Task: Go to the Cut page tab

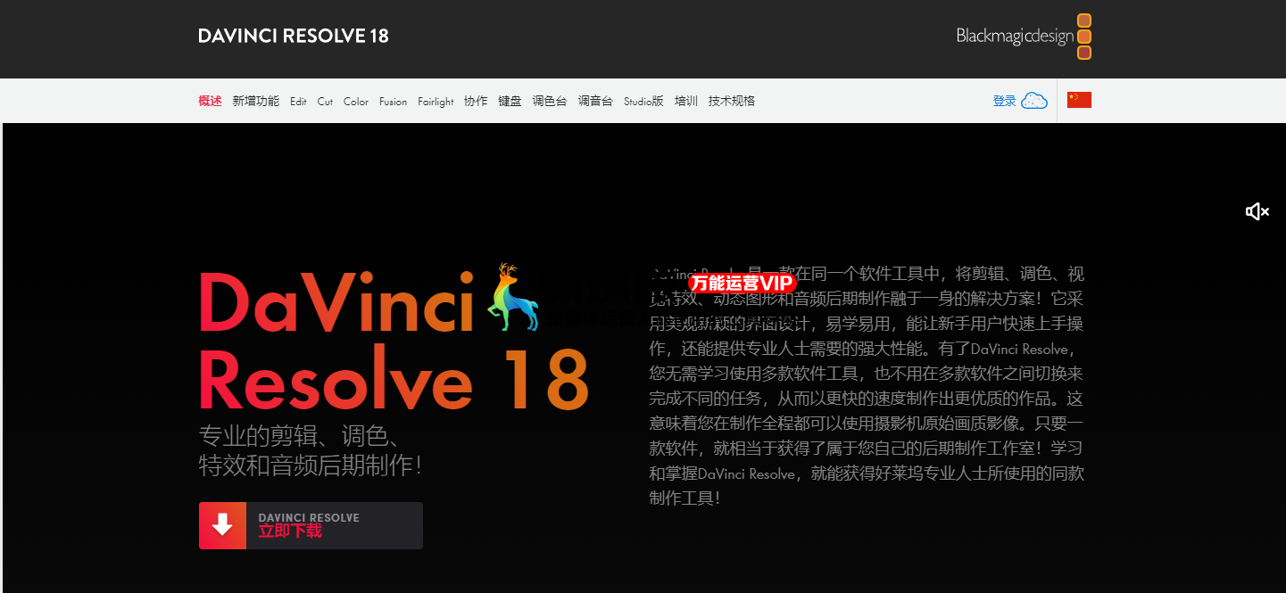Action: 325,102
